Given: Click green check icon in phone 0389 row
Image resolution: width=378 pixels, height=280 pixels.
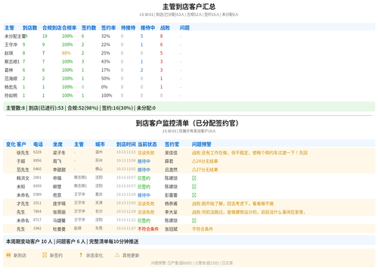Looking at the screenshot, I should 194,195.
